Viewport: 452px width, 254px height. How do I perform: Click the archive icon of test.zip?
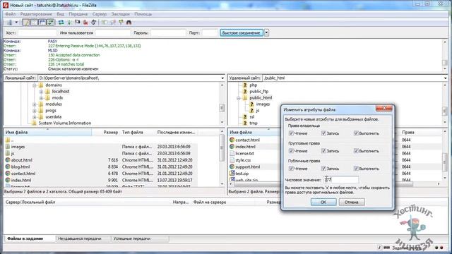pos(232,174)
